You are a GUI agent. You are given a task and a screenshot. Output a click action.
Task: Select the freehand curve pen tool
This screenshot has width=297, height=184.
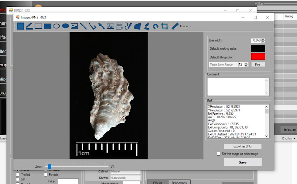[x=128, y=26]
